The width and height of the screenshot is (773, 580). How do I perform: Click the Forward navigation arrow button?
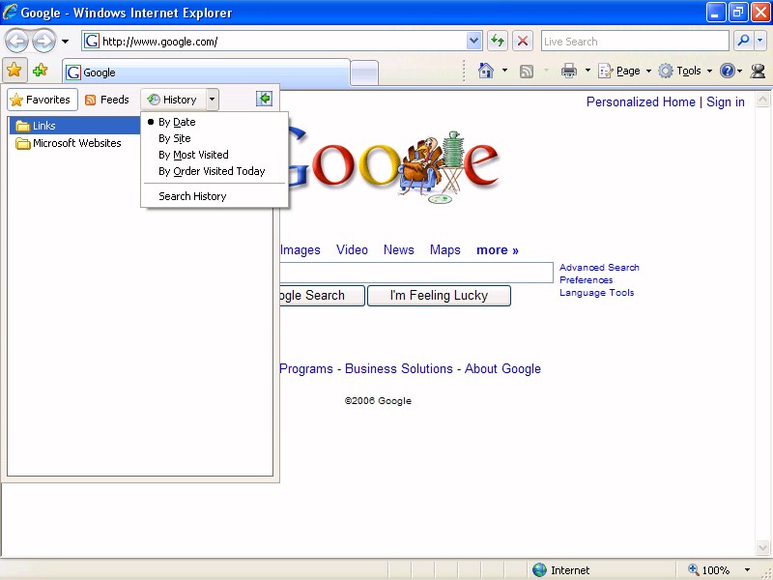click(x=43, y=41)
